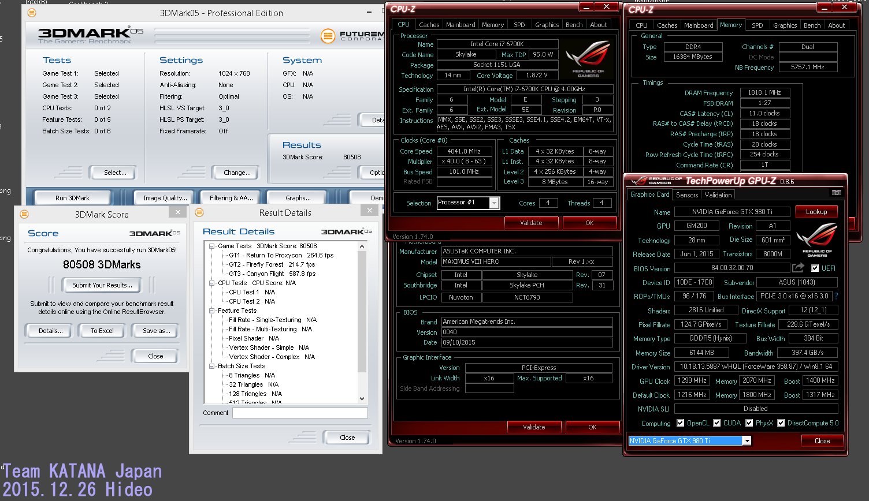The height and width of the screenshot is (501, 869).
Task: Toggle the UEFI checkbox in GPU-Z
Action: (815, 268)
